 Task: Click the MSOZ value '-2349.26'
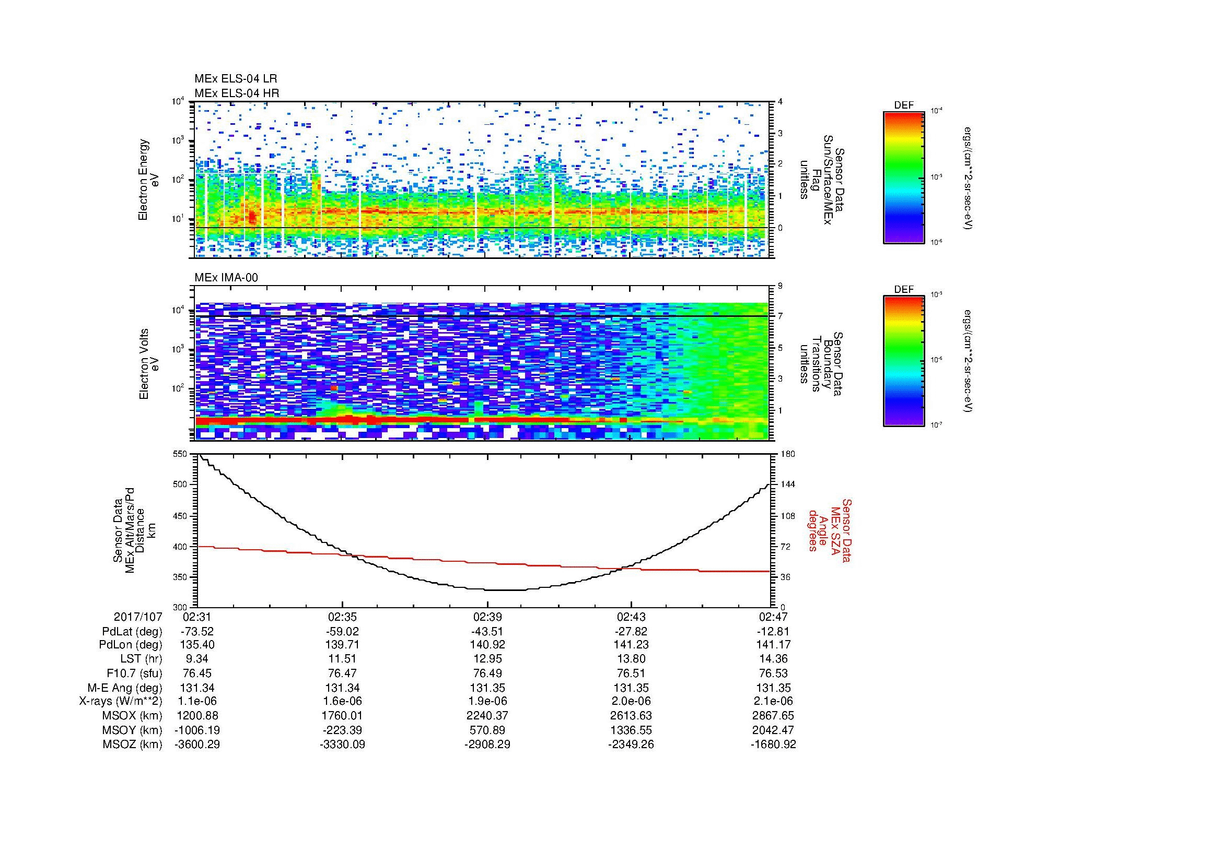(x=631, y=744)
